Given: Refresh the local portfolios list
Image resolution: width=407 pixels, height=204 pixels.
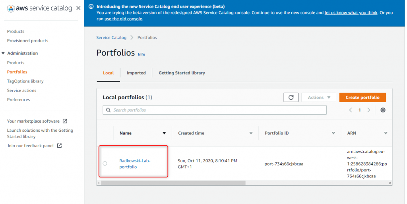Looking at the screenshot, I should 291,98.
